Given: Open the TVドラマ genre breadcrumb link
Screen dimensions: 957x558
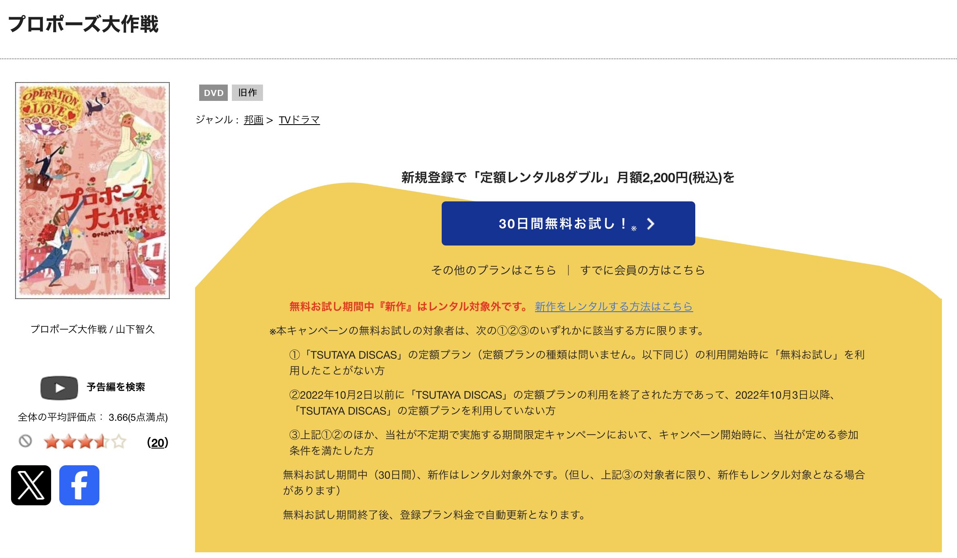Looking at the screenshot, I should point(299,120).
